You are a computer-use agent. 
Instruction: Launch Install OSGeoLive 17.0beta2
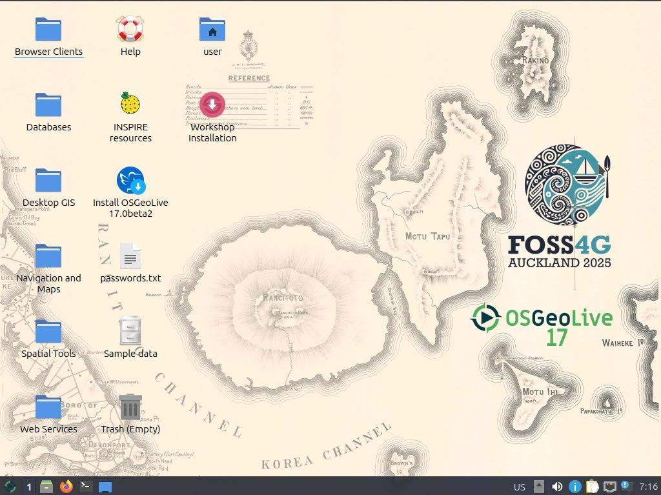coord(130,181)
